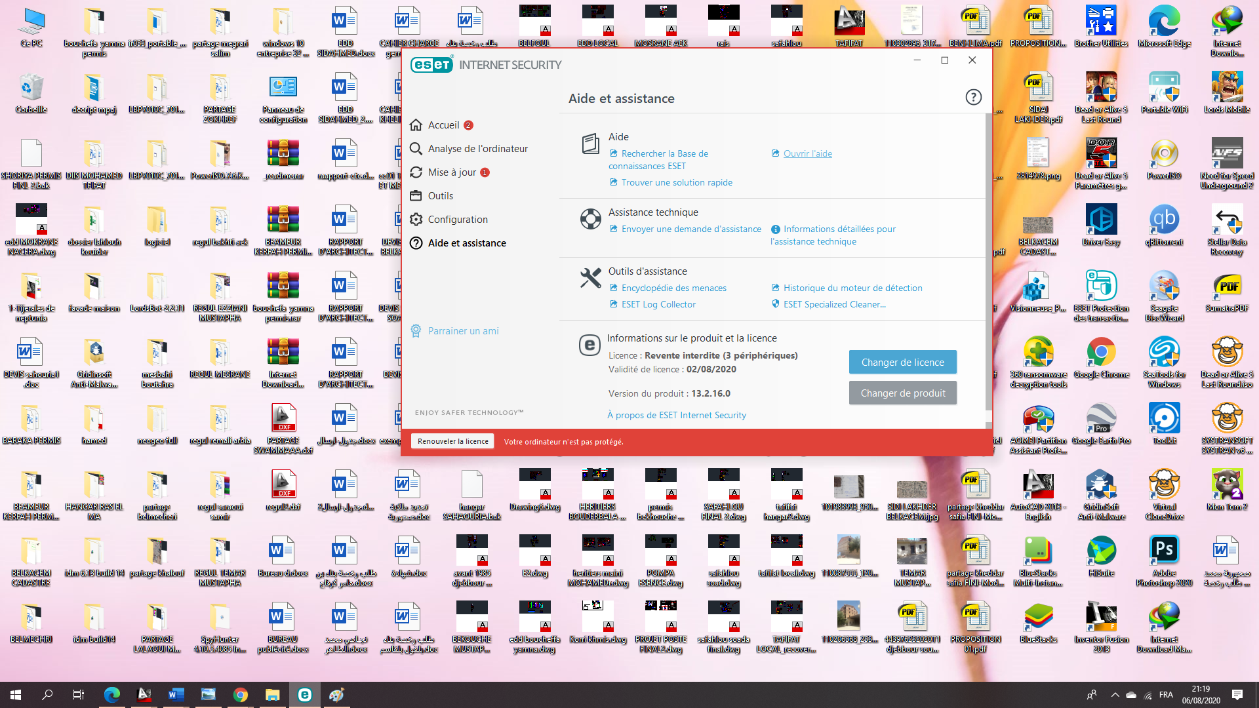This screenshot has height=708, width=1259.
Task: Click the ESET window vertical scrollbar
Action: [x=988, y=262]
